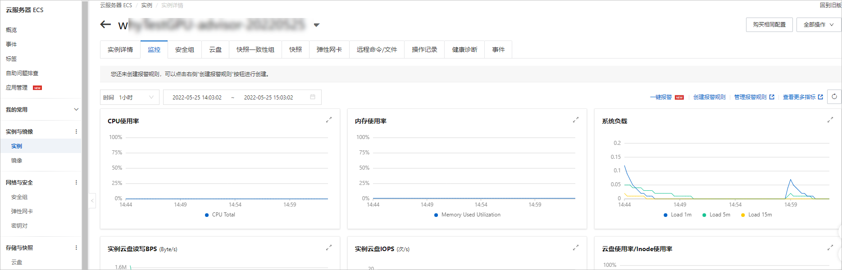Viewport: 842px width, 270px height.
Task: Open 标签 in the sidebar
Action: coord(11,59)
